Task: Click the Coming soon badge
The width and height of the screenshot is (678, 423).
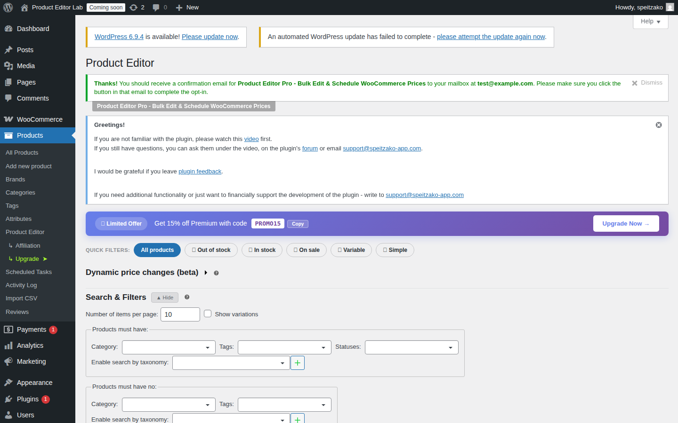Action: tap(106, 8)
